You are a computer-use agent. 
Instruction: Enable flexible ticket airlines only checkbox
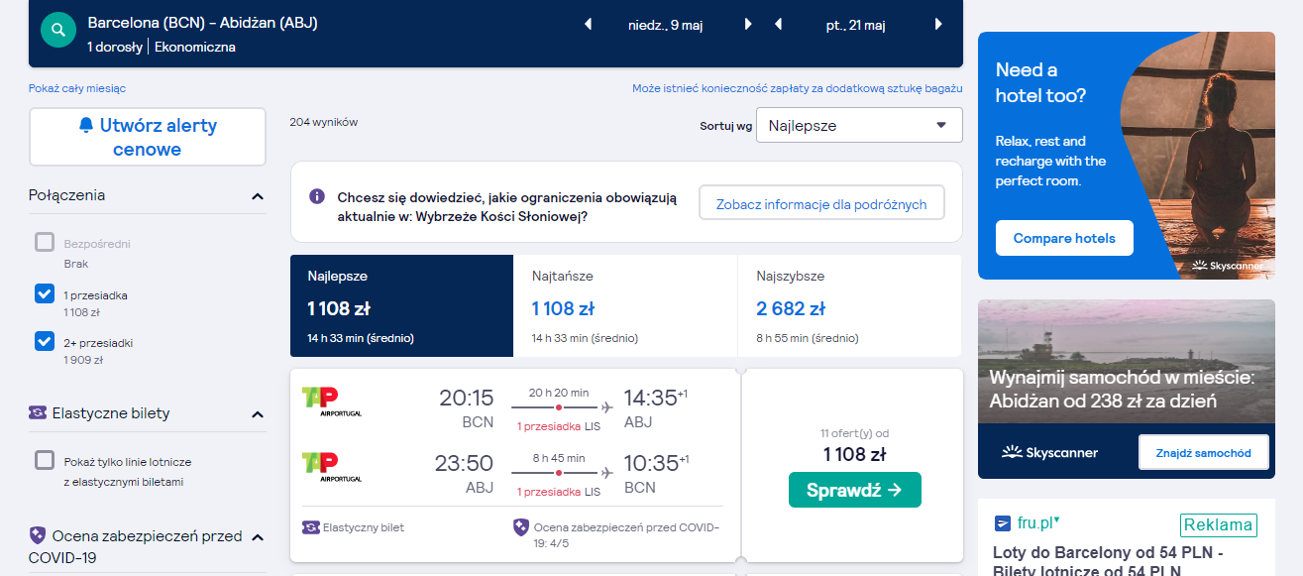(x=44, y=460)
